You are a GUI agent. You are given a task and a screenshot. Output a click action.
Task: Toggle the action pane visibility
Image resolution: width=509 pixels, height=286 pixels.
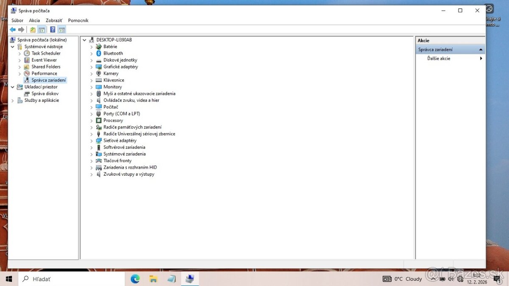(62, 29)
